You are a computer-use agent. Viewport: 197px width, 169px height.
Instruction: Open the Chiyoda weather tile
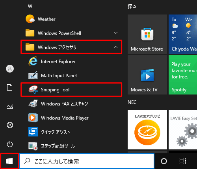coord(183,34)
